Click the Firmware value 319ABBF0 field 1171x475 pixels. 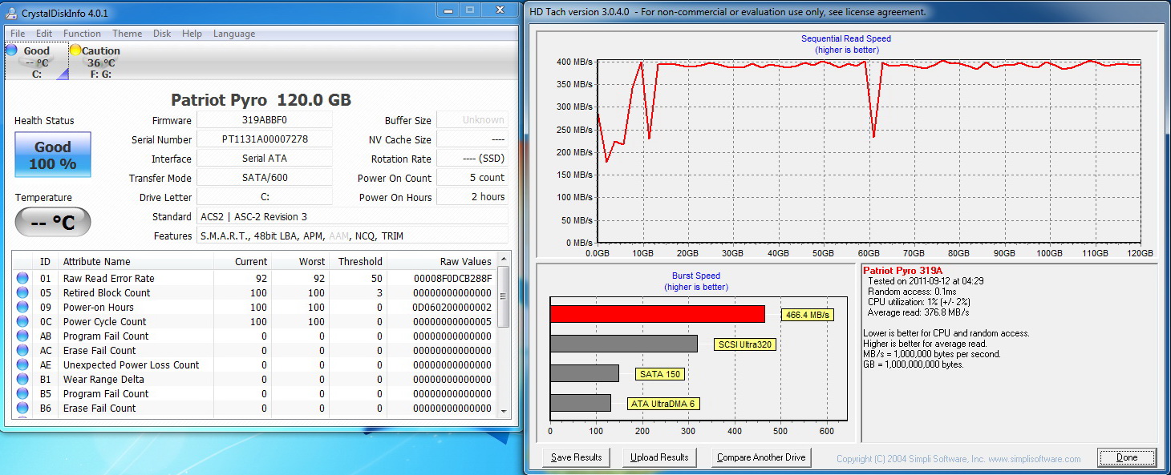coord(264,120)
